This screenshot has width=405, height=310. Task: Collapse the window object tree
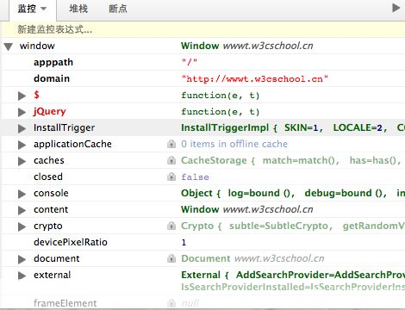tap(9, 46)
